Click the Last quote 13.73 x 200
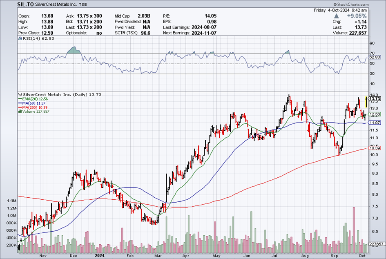Viewport: 386px width, 259px height. [89, 27]
